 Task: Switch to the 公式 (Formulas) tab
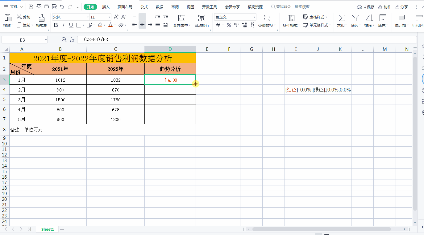pos(144,7)
